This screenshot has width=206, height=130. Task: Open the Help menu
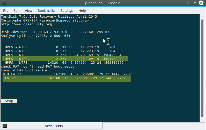point(82,11)
